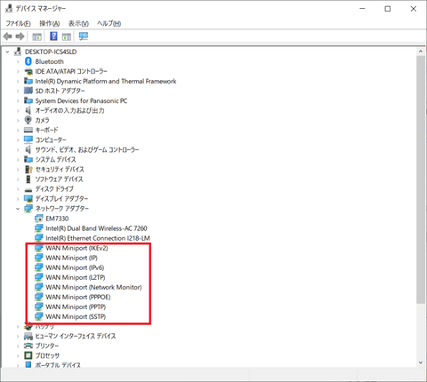427x382 pixels.
Task: Click the ヒューマン インターフェイス デバイス icon
Action: click(x=28, y=336)
